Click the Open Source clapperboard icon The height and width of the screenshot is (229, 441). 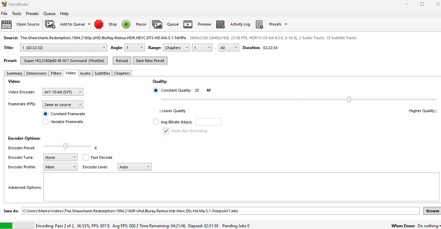point(6,24)
